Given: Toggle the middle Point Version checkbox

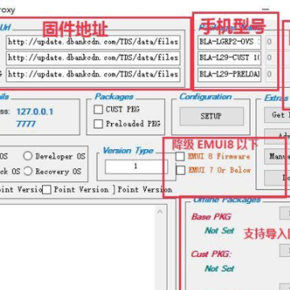Looking at the screenshot, I should [x=47, y=190].
